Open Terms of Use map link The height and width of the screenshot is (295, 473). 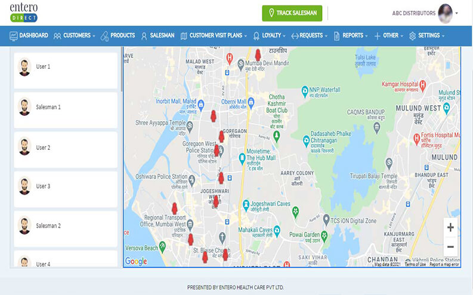(415, 264)
